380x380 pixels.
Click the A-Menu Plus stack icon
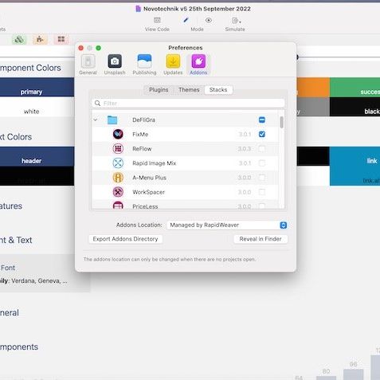(118, 178)
